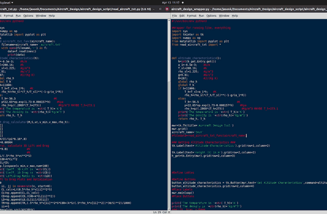This screenshot has width=327, height=214.
Task: Click the '#Define Buttons' comment
Action: [x=183, y=179]
